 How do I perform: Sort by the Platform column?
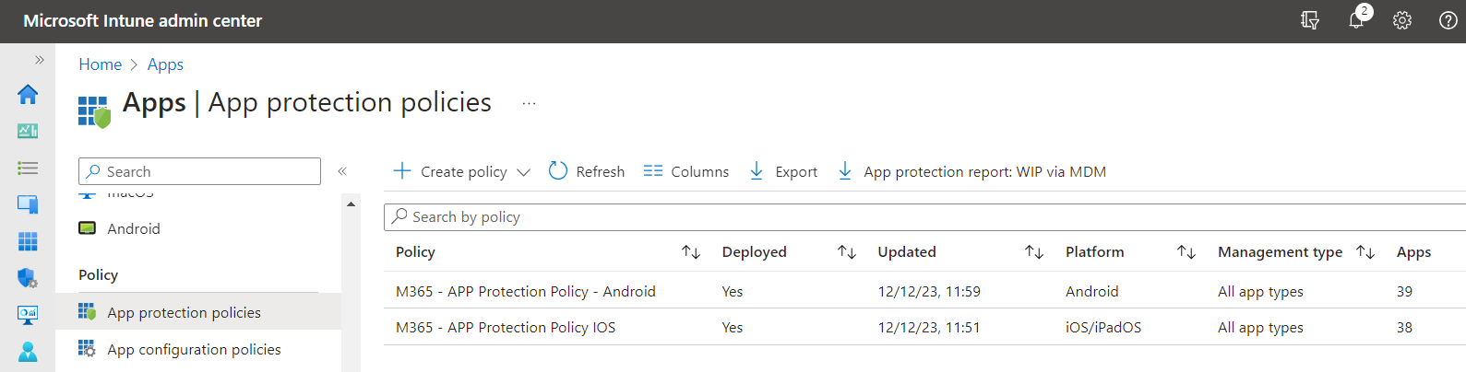1186,252
